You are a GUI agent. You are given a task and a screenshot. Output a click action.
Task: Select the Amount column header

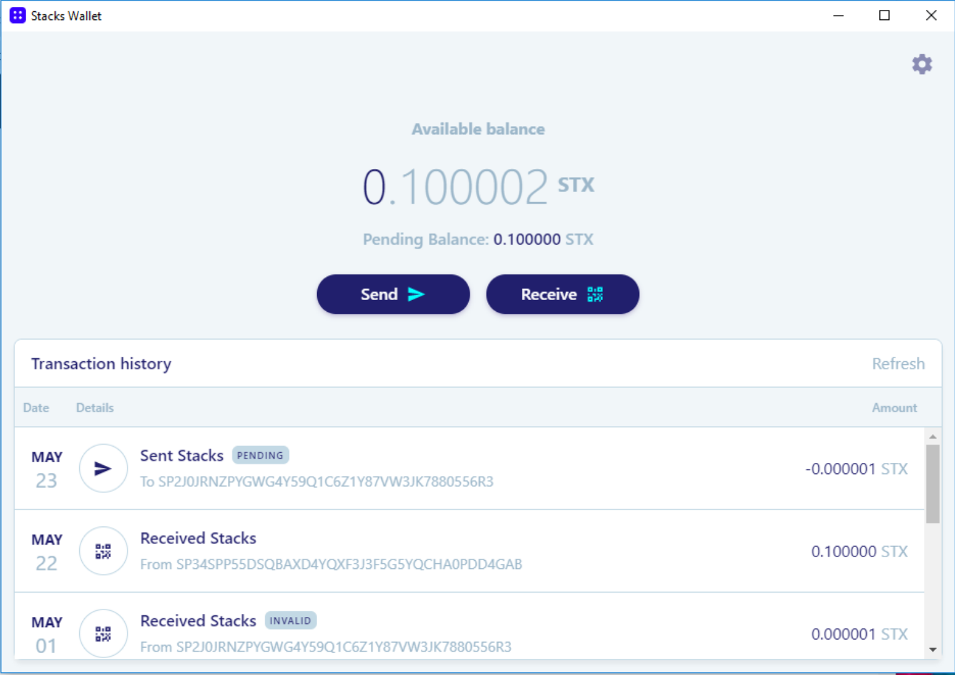[894, 407]
